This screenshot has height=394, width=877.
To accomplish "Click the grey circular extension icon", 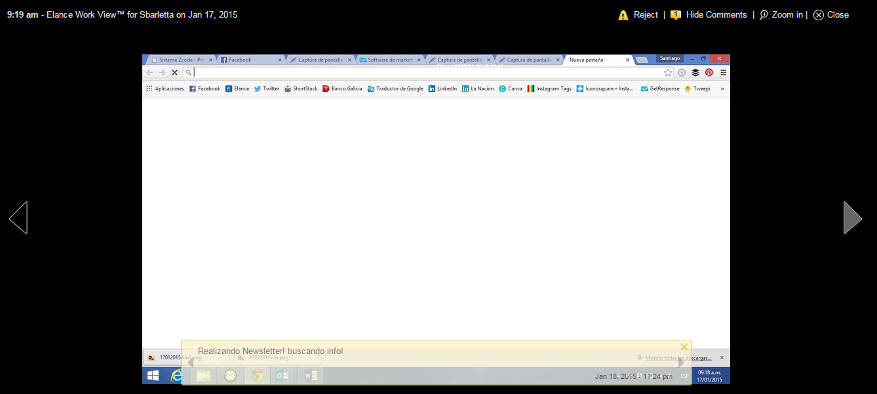I will 682,73.
